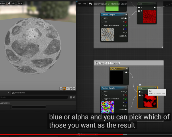This screenshot has width=172, height=137.
Task: Open the Material Graph breadcrumb
Action: pos(119,4)
